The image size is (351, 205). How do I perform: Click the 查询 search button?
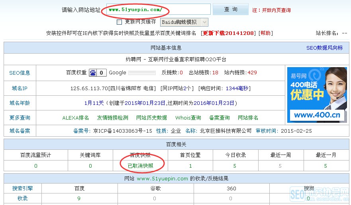pyautogui.click(x=231, y=9)
